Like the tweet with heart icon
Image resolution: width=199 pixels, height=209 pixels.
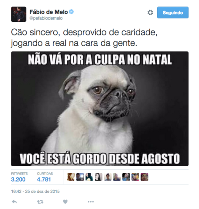point(65,202)
